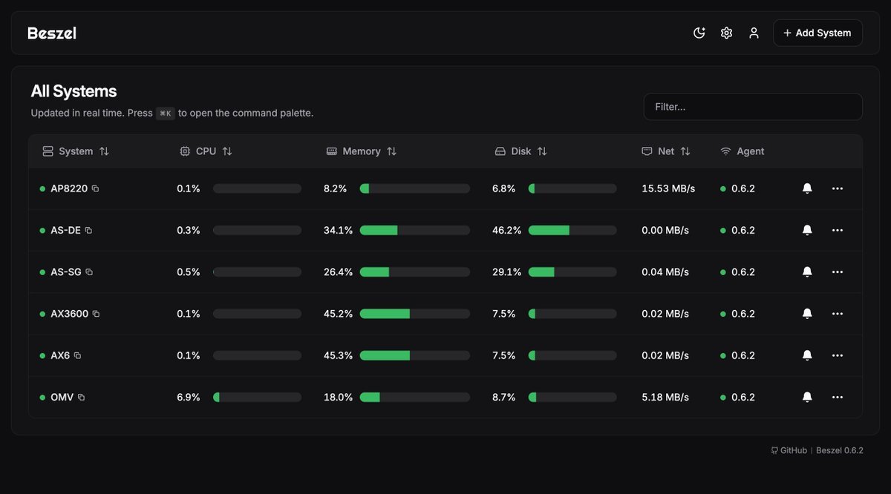The image size is (891, 494).
Task: Toggle dark/light theme moon icon
Action: [699, 33]
